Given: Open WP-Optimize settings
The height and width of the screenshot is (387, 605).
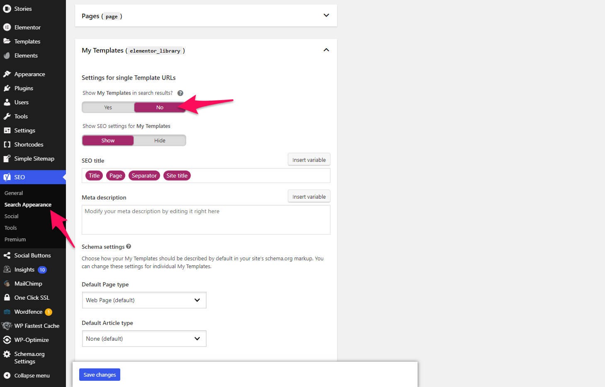Looking at the screenshot, I should tap(30, 339).
